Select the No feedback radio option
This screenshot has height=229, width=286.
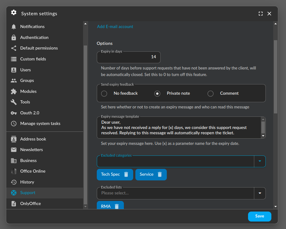(104, 93)
